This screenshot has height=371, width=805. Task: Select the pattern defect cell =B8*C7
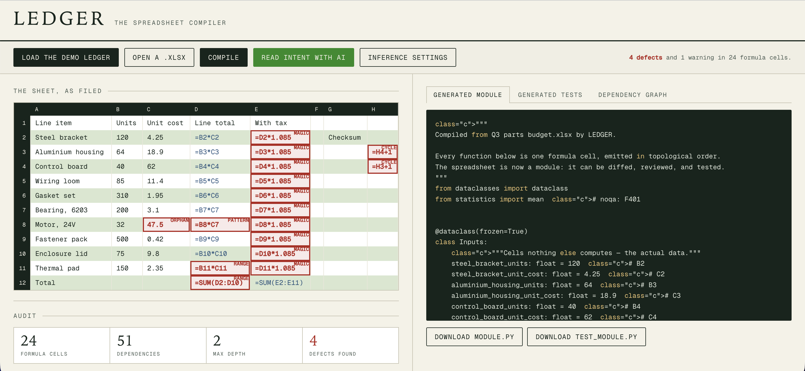click(220, 225)
